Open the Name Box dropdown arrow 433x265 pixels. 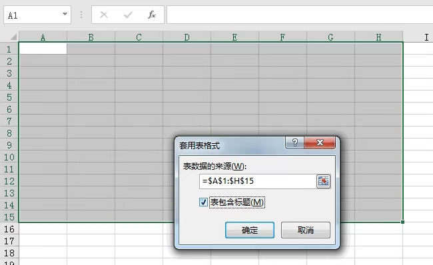65,15
